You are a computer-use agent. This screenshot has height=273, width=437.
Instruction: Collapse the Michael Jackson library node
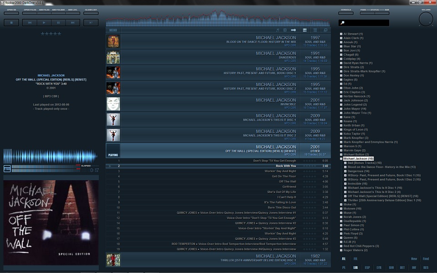[341, 158]
